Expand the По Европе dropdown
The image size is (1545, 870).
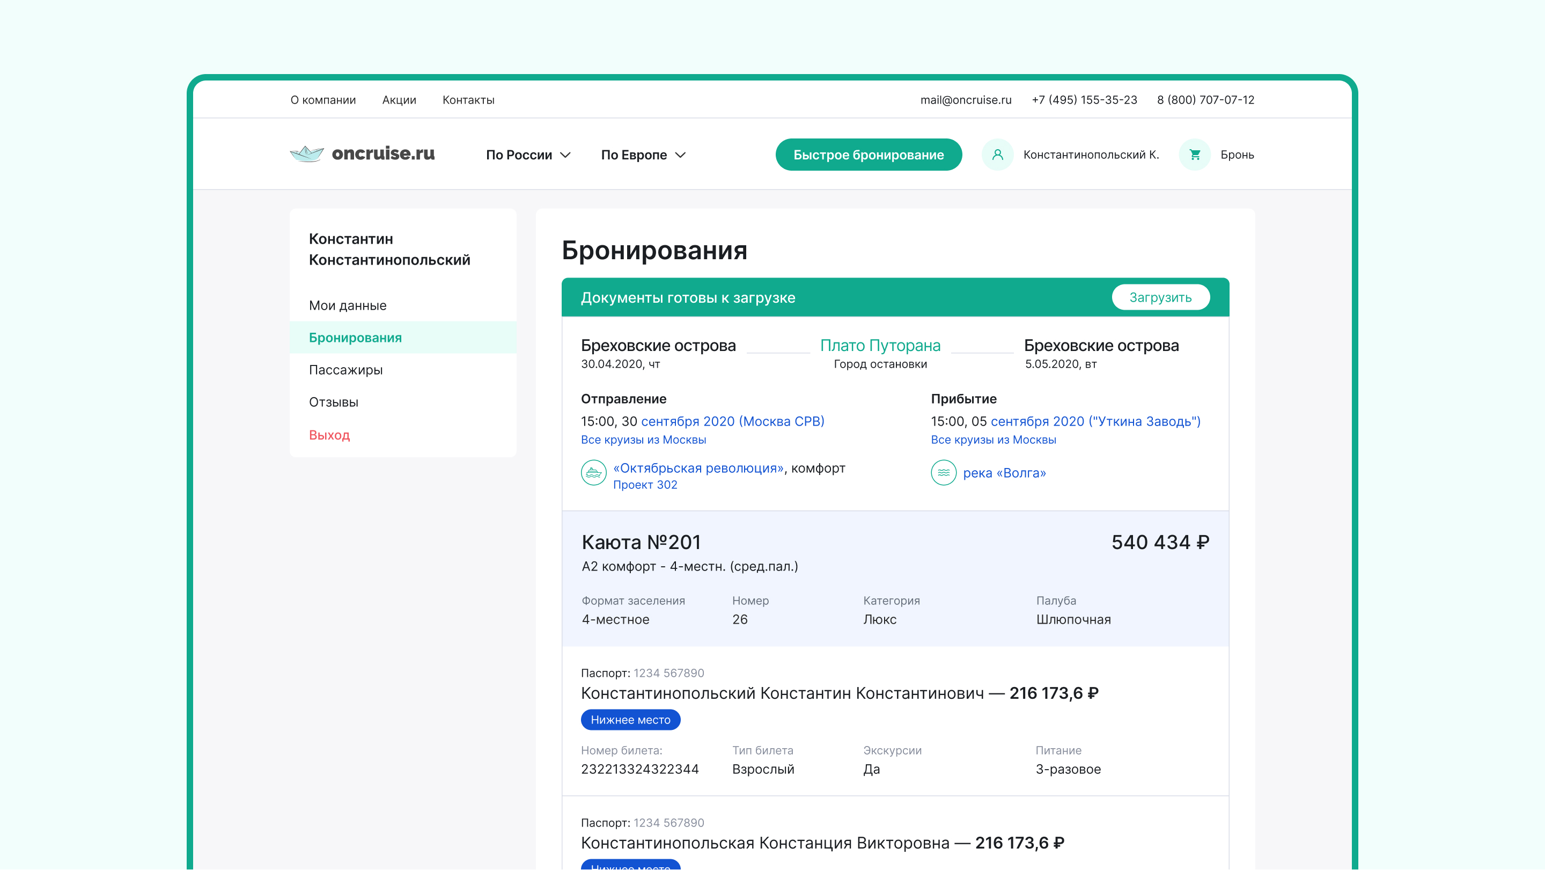click(643, 155)
